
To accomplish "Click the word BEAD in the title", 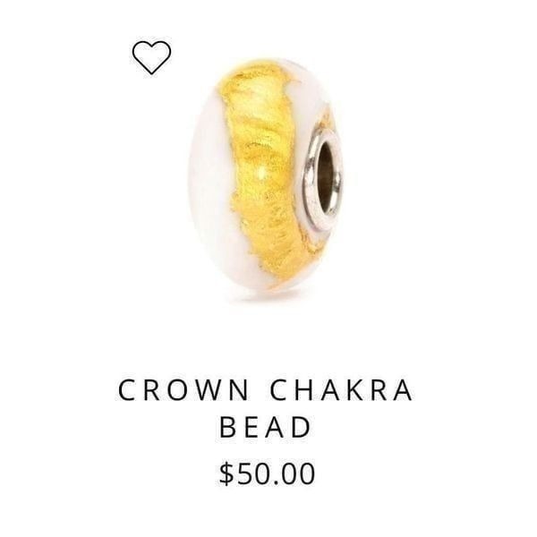I will pos(265,427).
